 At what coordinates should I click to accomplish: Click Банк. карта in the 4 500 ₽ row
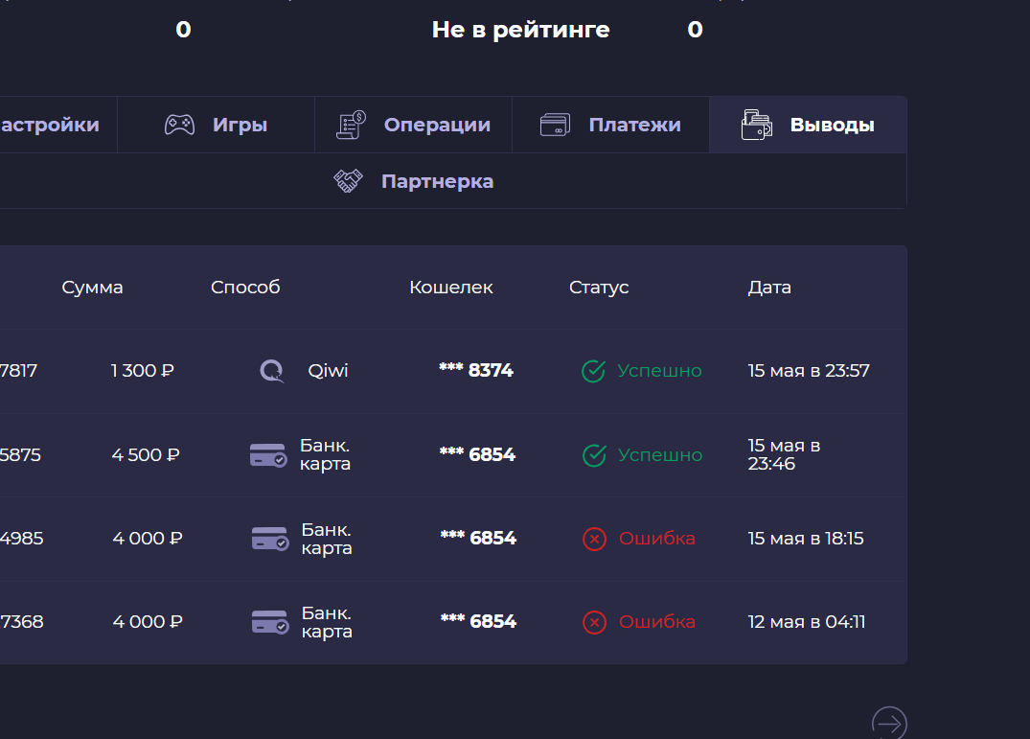pos(325,454)
